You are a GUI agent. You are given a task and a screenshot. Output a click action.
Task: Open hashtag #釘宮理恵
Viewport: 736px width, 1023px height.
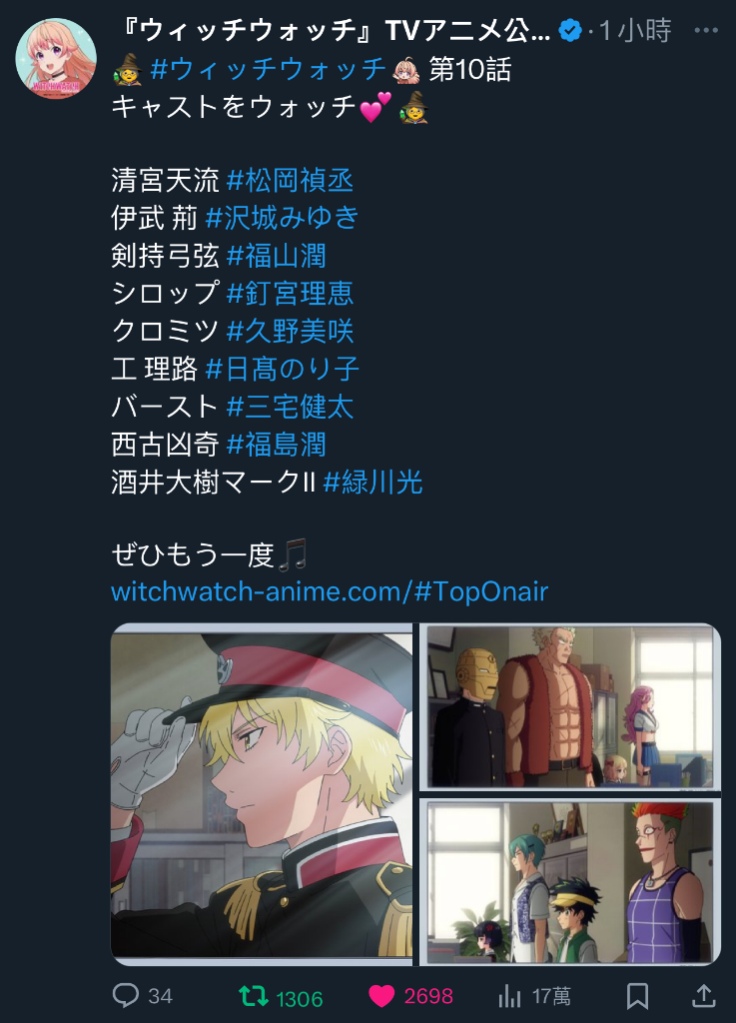tap(290, 293)
